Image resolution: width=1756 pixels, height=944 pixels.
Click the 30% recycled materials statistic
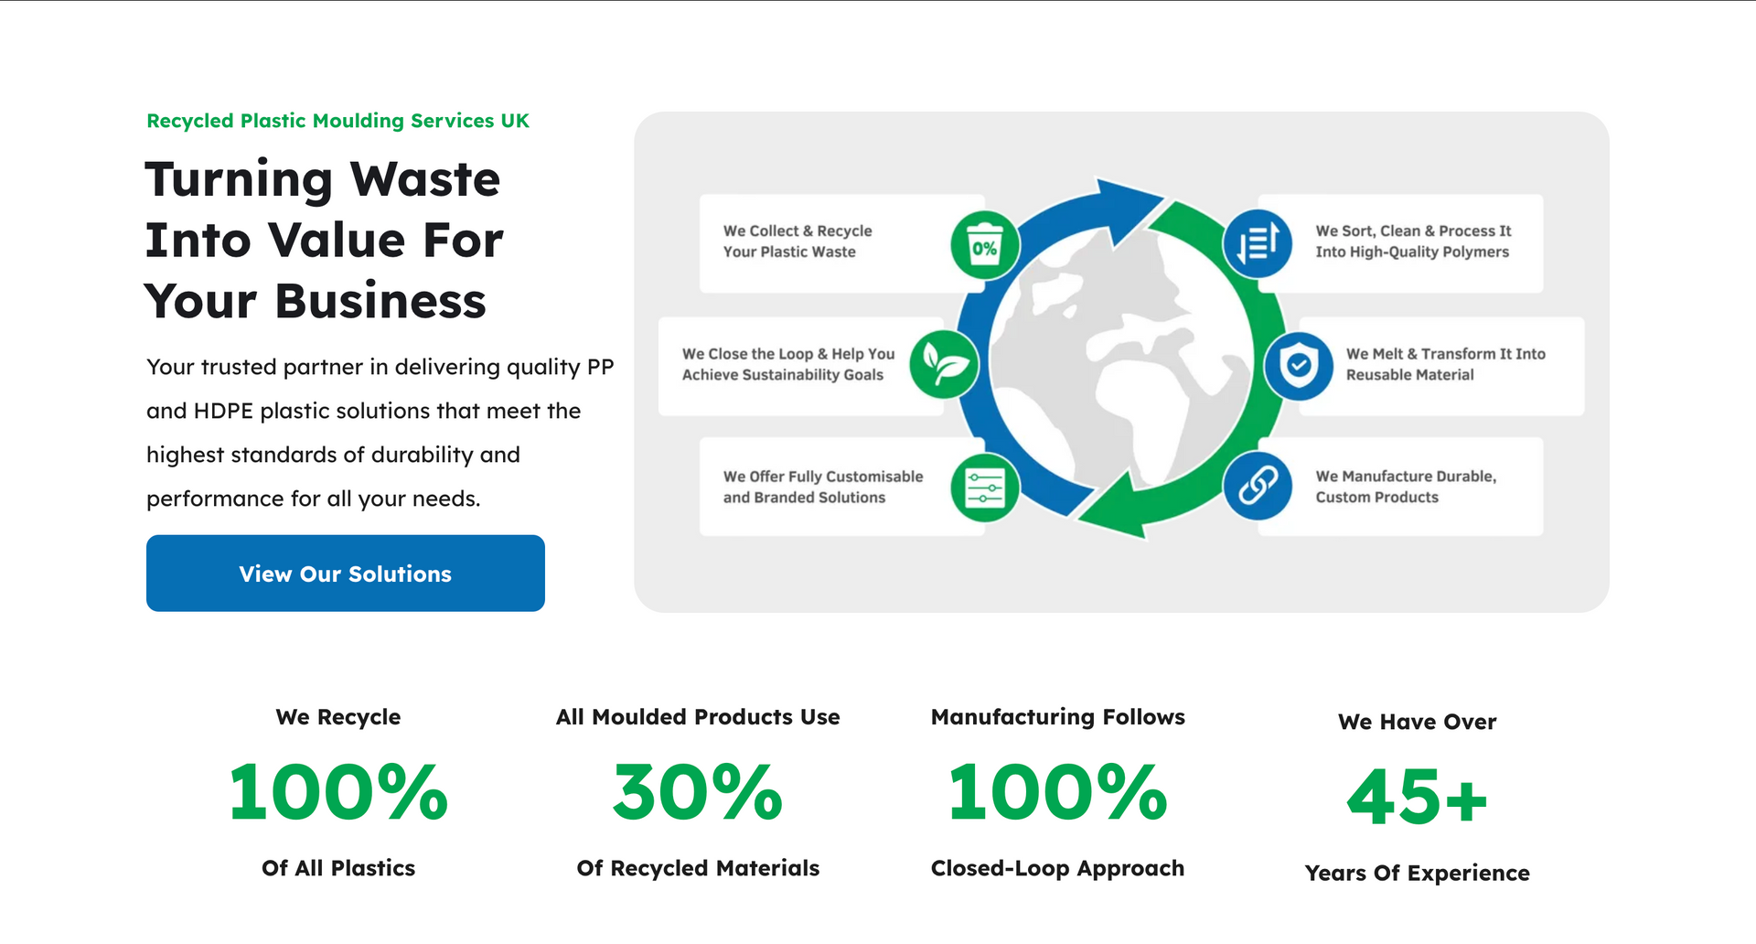[698, 792]
